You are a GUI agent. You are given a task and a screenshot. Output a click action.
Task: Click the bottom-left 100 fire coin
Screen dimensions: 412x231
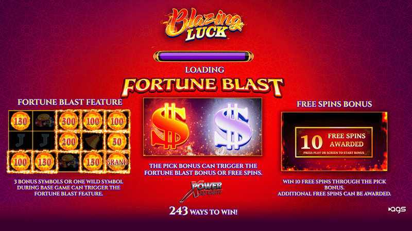20,162
